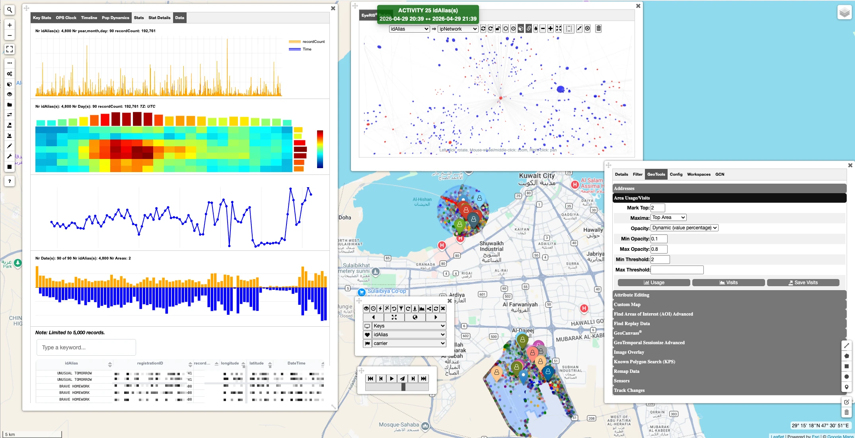Click the dashed selection box icon in graph toolbar
The image size is (855, 438).
[x=569, y=29]
